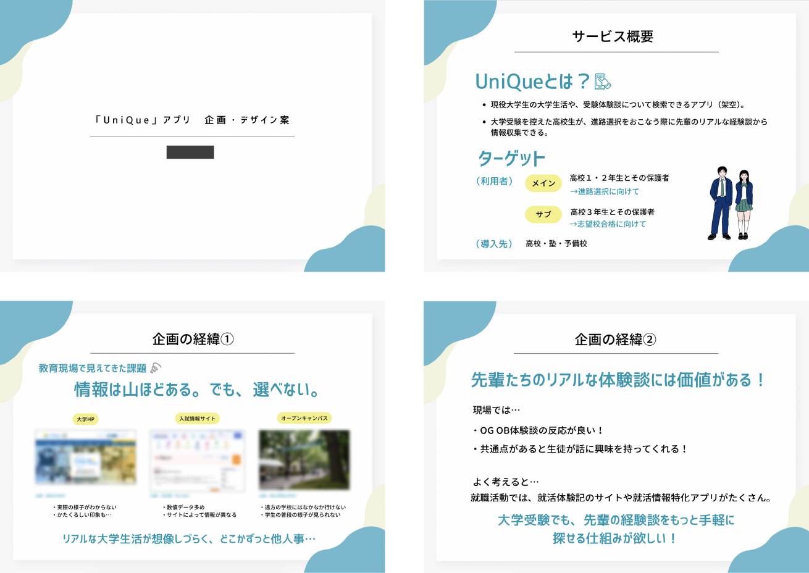Viewport: 809px width, 573px height.
Task: Click the line 探せる仕組みが欲しい！
Action: pos(616,538)
